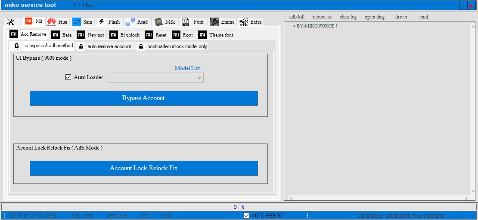Click the Account Lock Relock Fix button

[x=143, y=168]
